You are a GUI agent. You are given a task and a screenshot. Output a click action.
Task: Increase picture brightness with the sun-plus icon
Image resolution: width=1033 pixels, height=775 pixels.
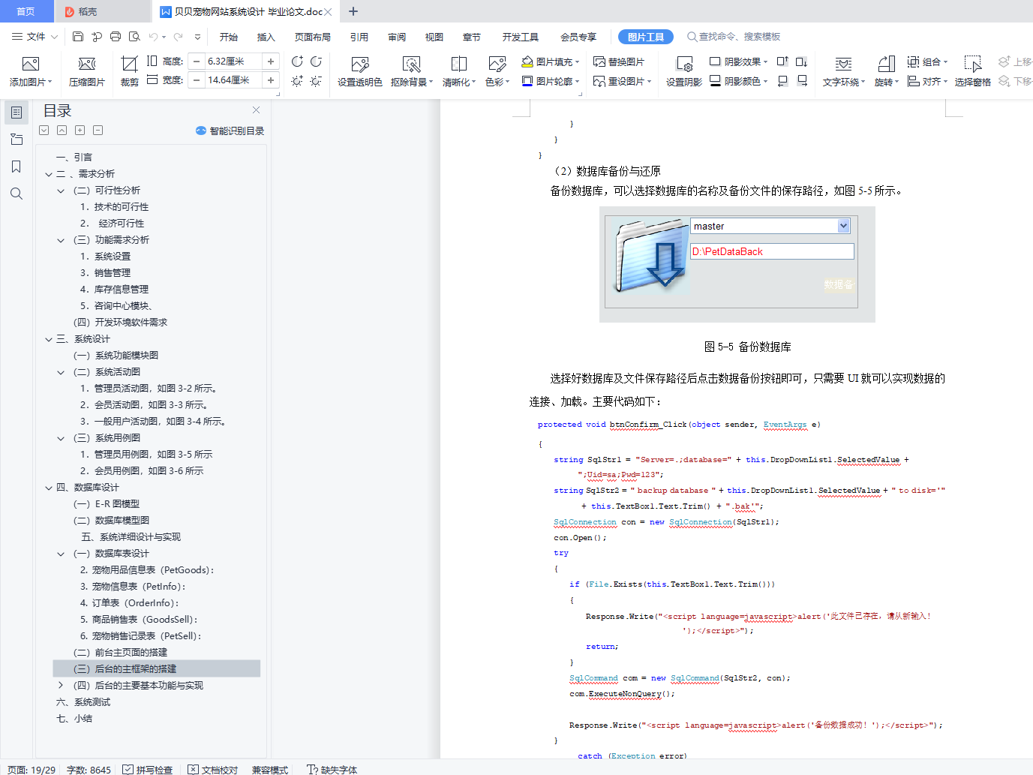[297, 80]
